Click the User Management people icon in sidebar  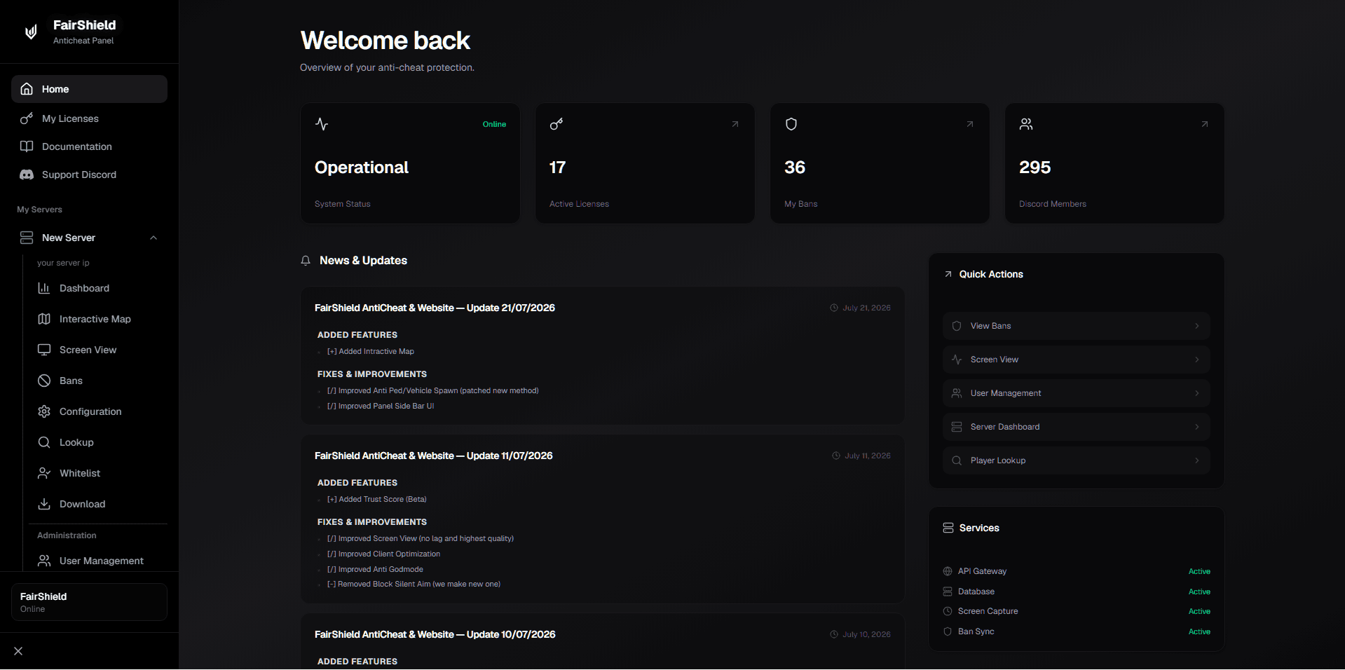[x=44, y=561]
